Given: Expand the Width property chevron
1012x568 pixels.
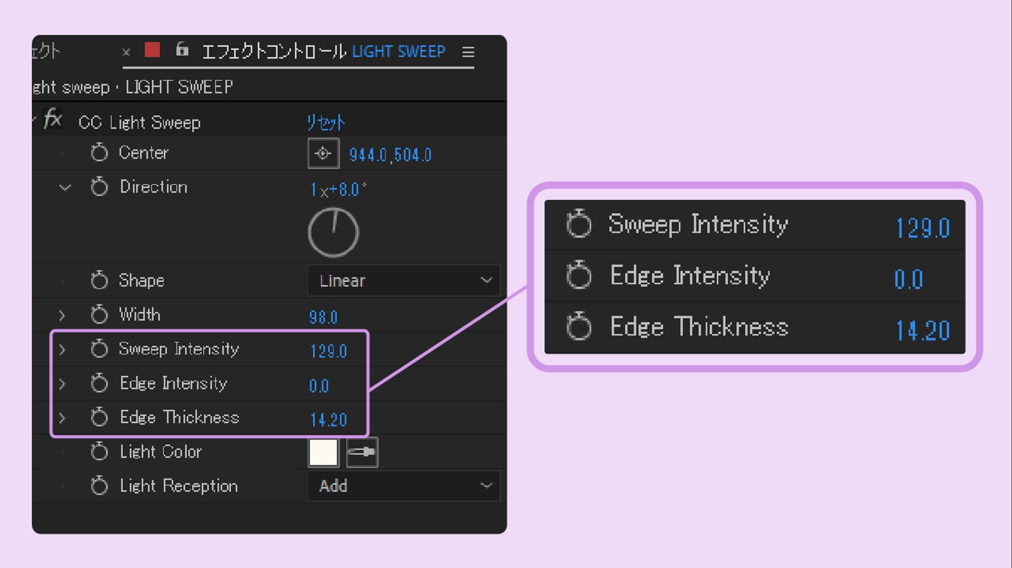Looking at the screenshot, I should (62, 315).
